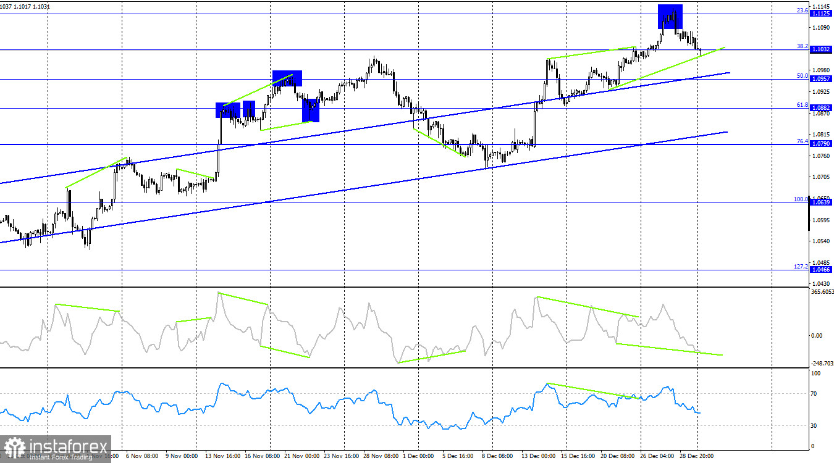Click the 1.0540 price scale value
The image size is (834, 463).
pyautogui.click(x=822, y=241)
